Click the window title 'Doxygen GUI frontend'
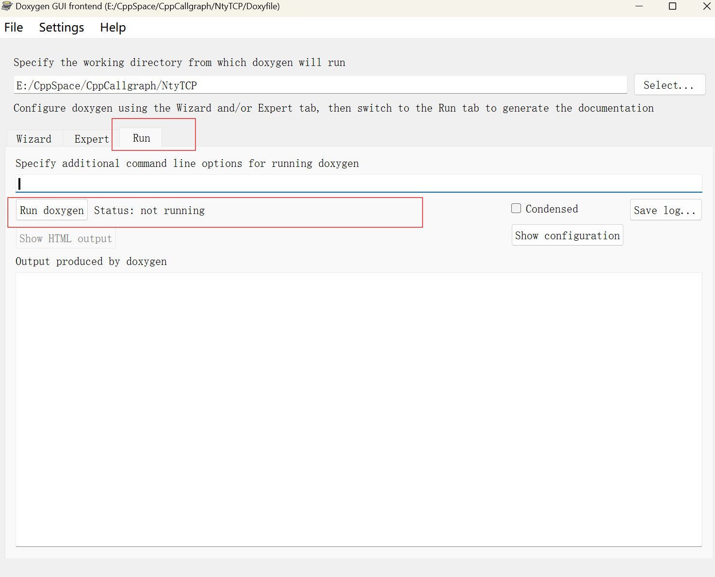 click(x=147, y=6)
